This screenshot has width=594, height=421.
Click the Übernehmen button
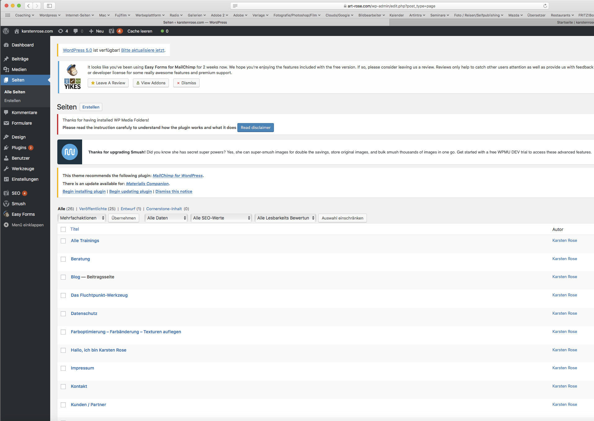coord(124,218)
